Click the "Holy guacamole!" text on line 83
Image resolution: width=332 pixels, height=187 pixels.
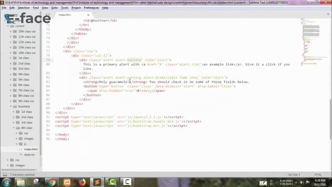[114, 82]
